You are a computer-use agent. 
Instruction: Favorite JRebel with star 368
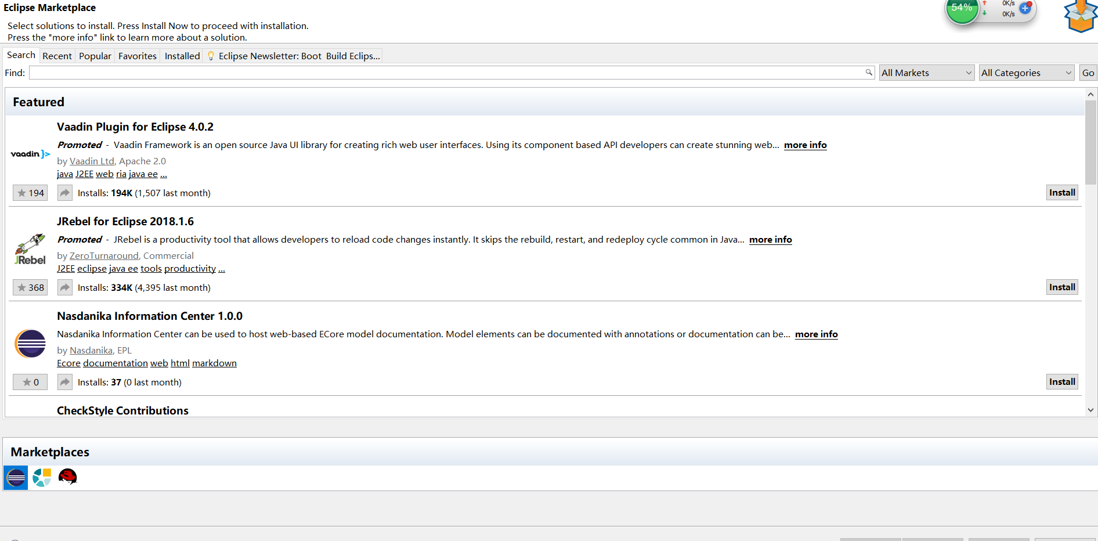coord(30,287)
